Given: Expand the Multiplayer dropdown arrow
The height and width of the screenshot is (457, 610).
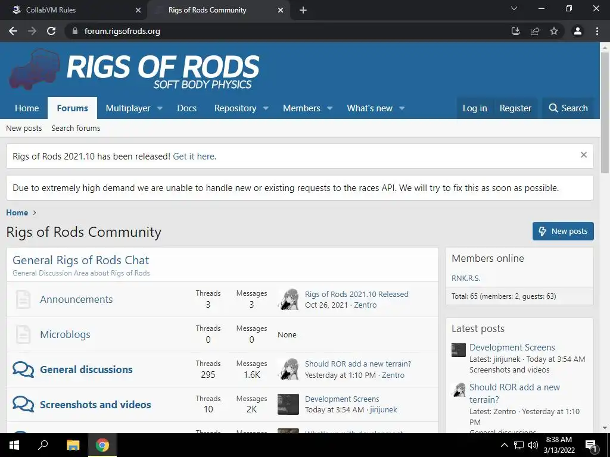Looking at the screenshot, I should pyautogui.click(x=160, y=108).
